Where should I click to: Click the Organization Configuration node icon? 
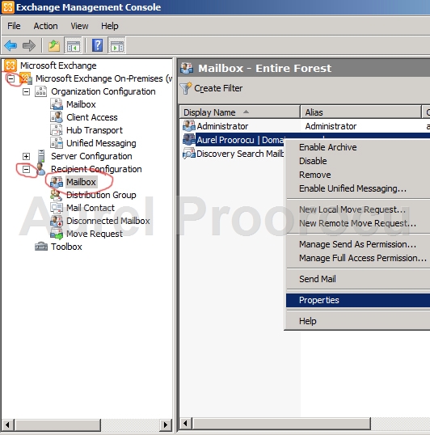tap(40, 91)
